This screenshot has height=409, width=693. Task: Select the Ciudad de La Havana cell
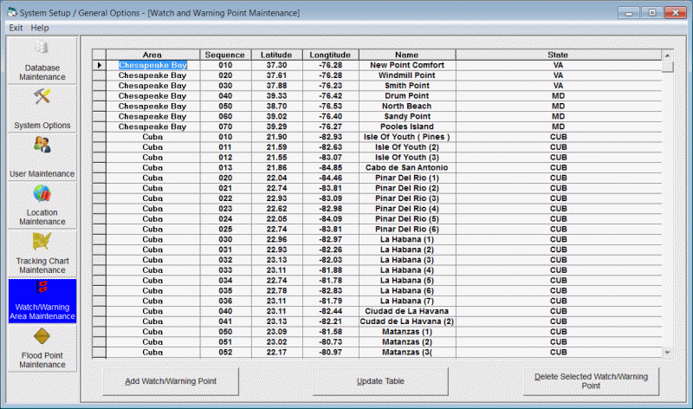pos(407,311)
